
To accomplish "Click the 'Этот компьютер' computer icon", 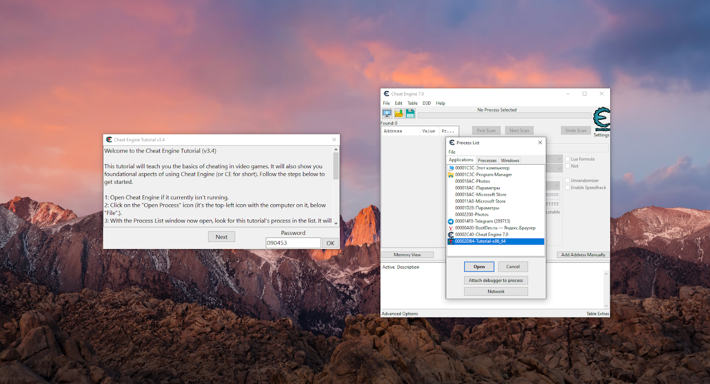I will pyautogui.click(x=451, y=168).
